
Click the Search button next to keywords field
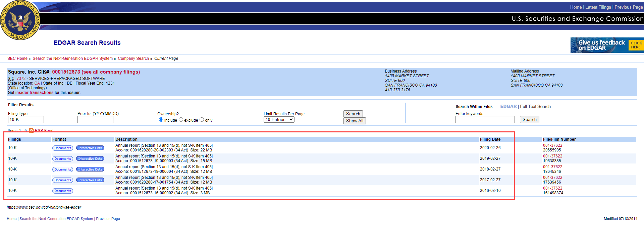click(x=530, y=120)
